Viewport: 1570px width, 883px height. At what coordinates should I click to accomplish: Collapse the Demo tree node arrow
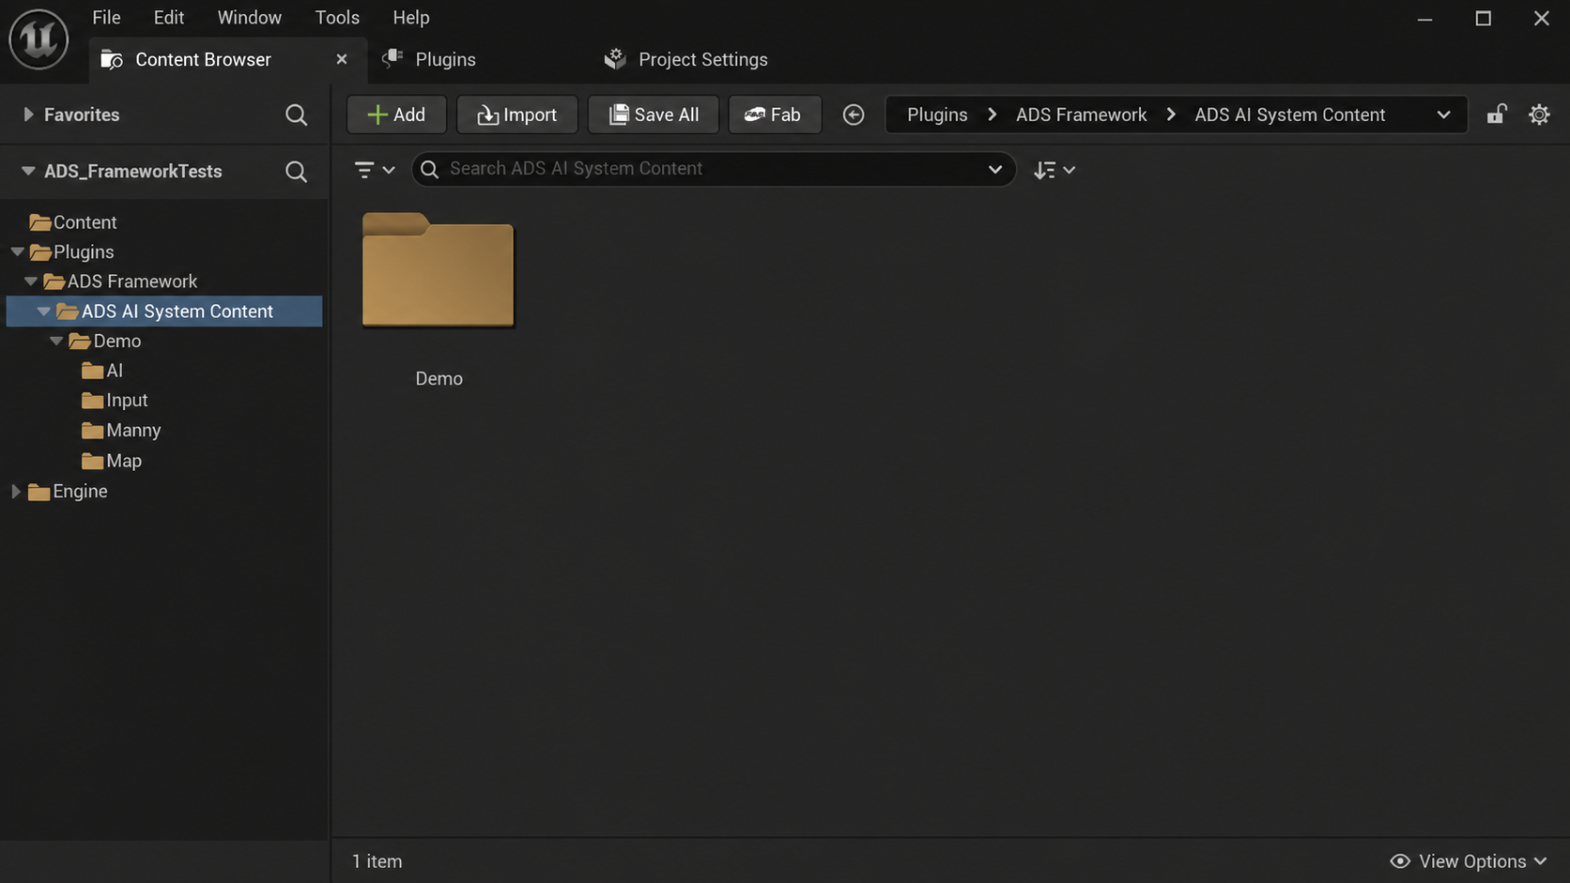[x=56, y=342]
